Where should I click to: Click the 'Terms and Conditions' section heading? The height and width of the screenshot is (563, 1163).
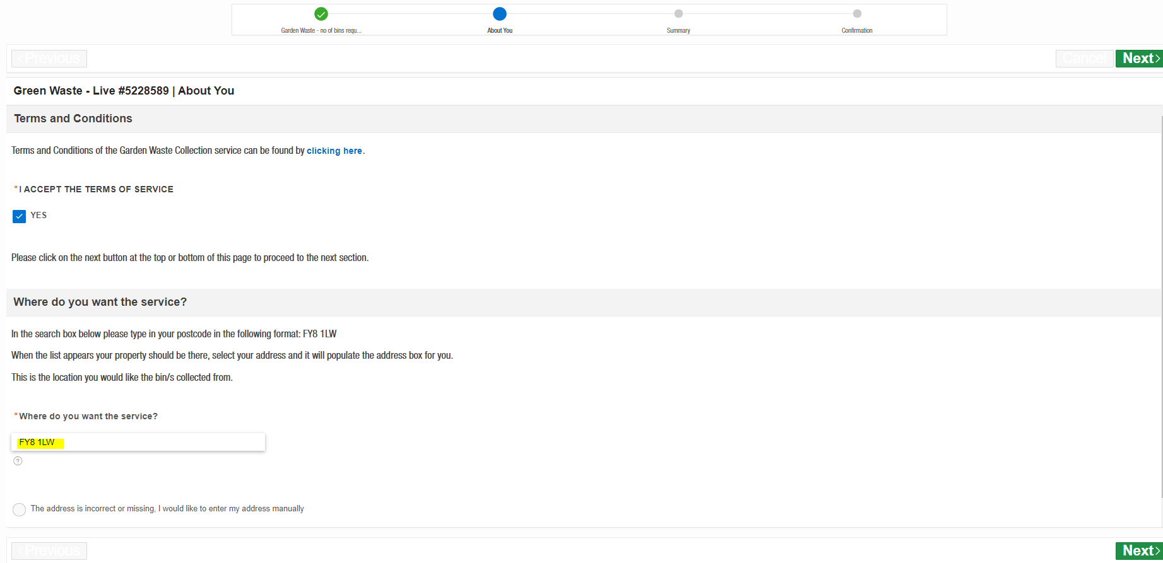pyautogui.click(x=73, y=119)
